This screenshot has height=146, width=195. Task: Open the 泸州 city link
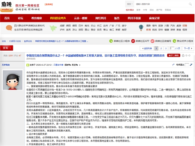pos(62,30)
